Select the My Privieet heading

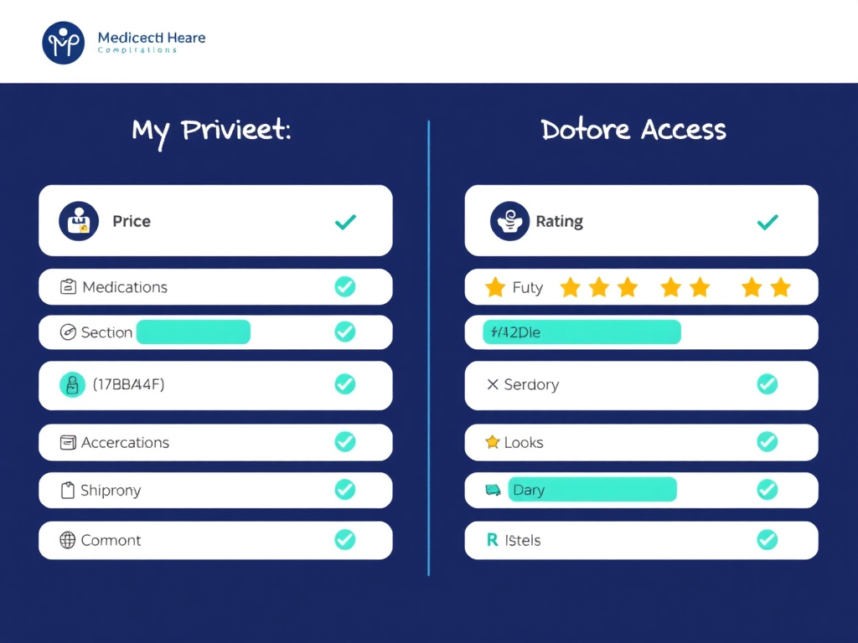coord(210,131)
